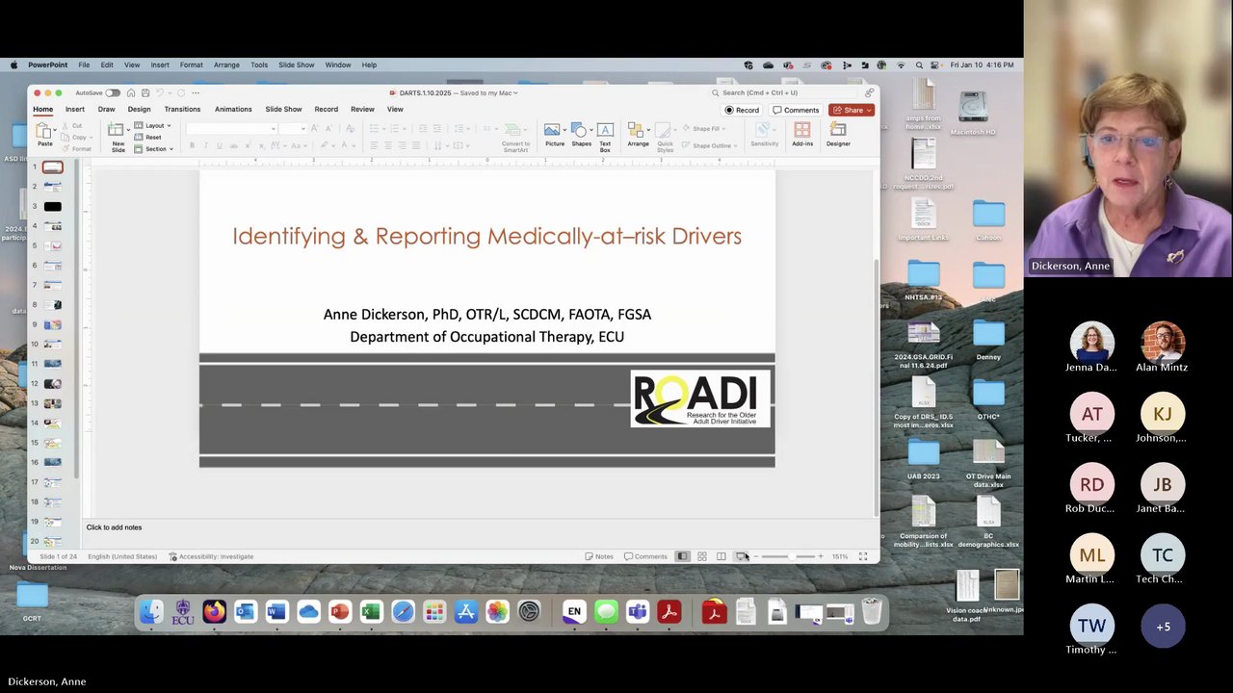Open the Tools menu in menu bar

[259, 64]
